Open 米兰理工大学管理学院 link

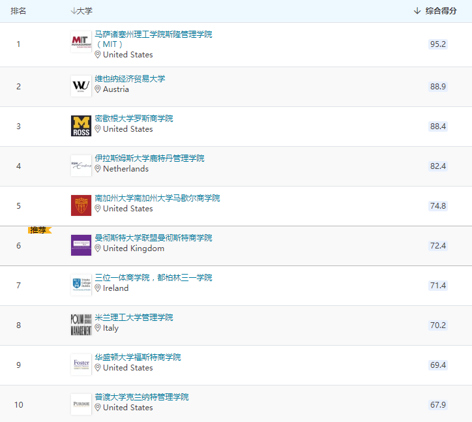point(134,318)
